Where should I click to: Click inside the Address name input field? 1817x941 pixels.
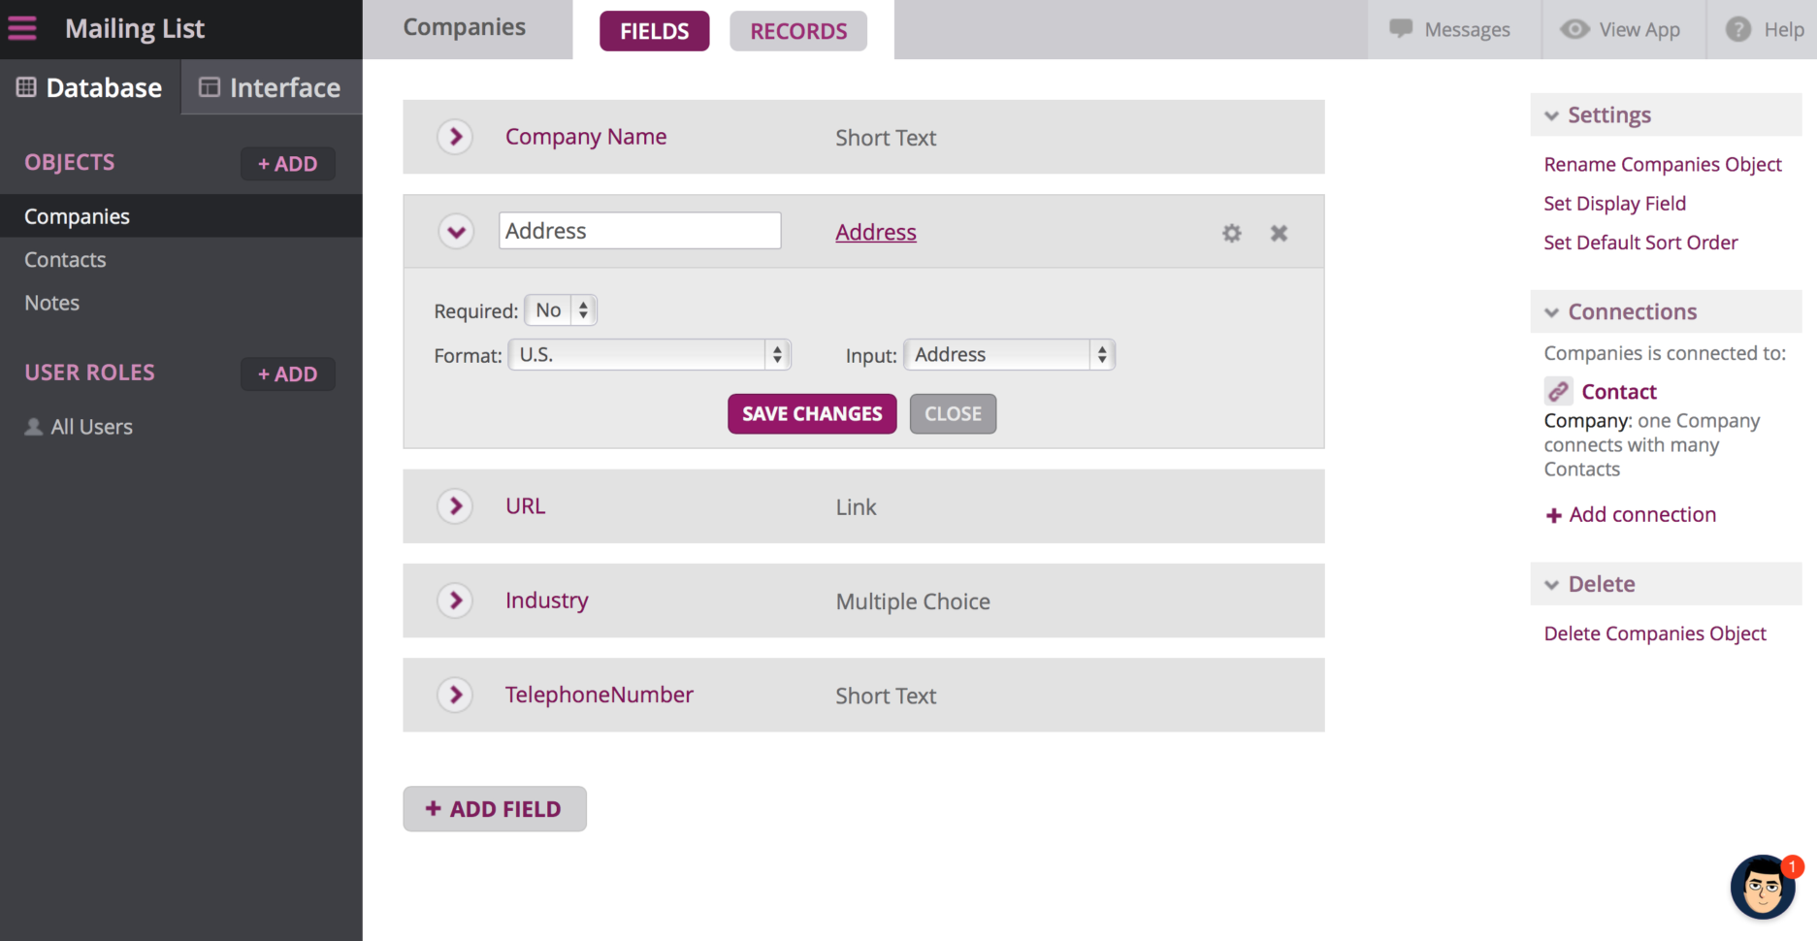click(x=638, y=230)
